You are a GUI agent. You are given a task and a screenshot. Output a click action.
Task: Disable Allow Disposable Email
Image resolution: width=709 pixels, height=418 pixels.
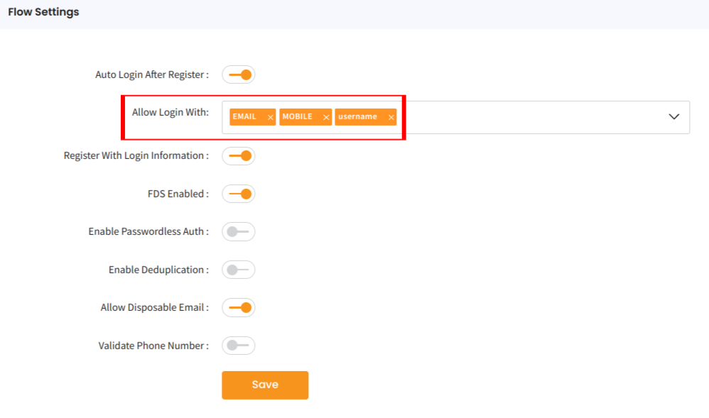[238, 307]
